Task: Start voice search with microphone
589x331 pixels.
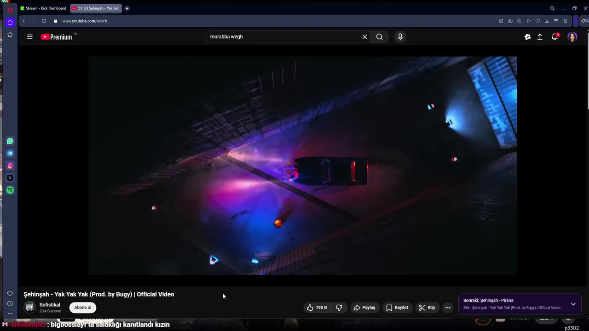Action: (x=400, y=37)
